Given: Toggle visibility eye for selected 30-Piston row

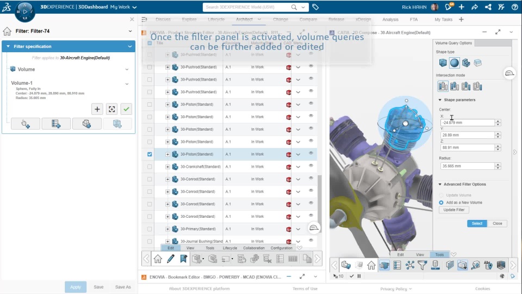Looking at the screenshot, I should [x=311, y=154].
